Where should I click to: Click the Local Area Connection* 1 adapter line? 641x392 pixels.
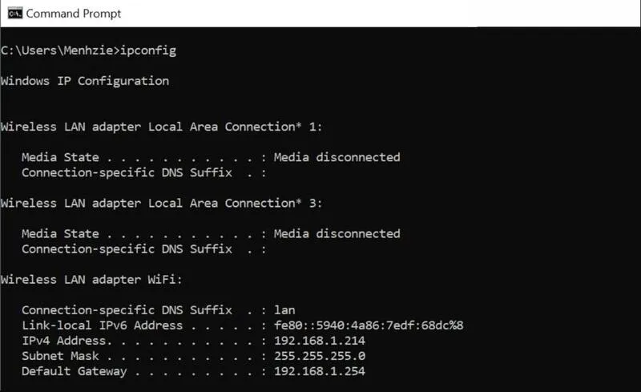pos(161,127)
